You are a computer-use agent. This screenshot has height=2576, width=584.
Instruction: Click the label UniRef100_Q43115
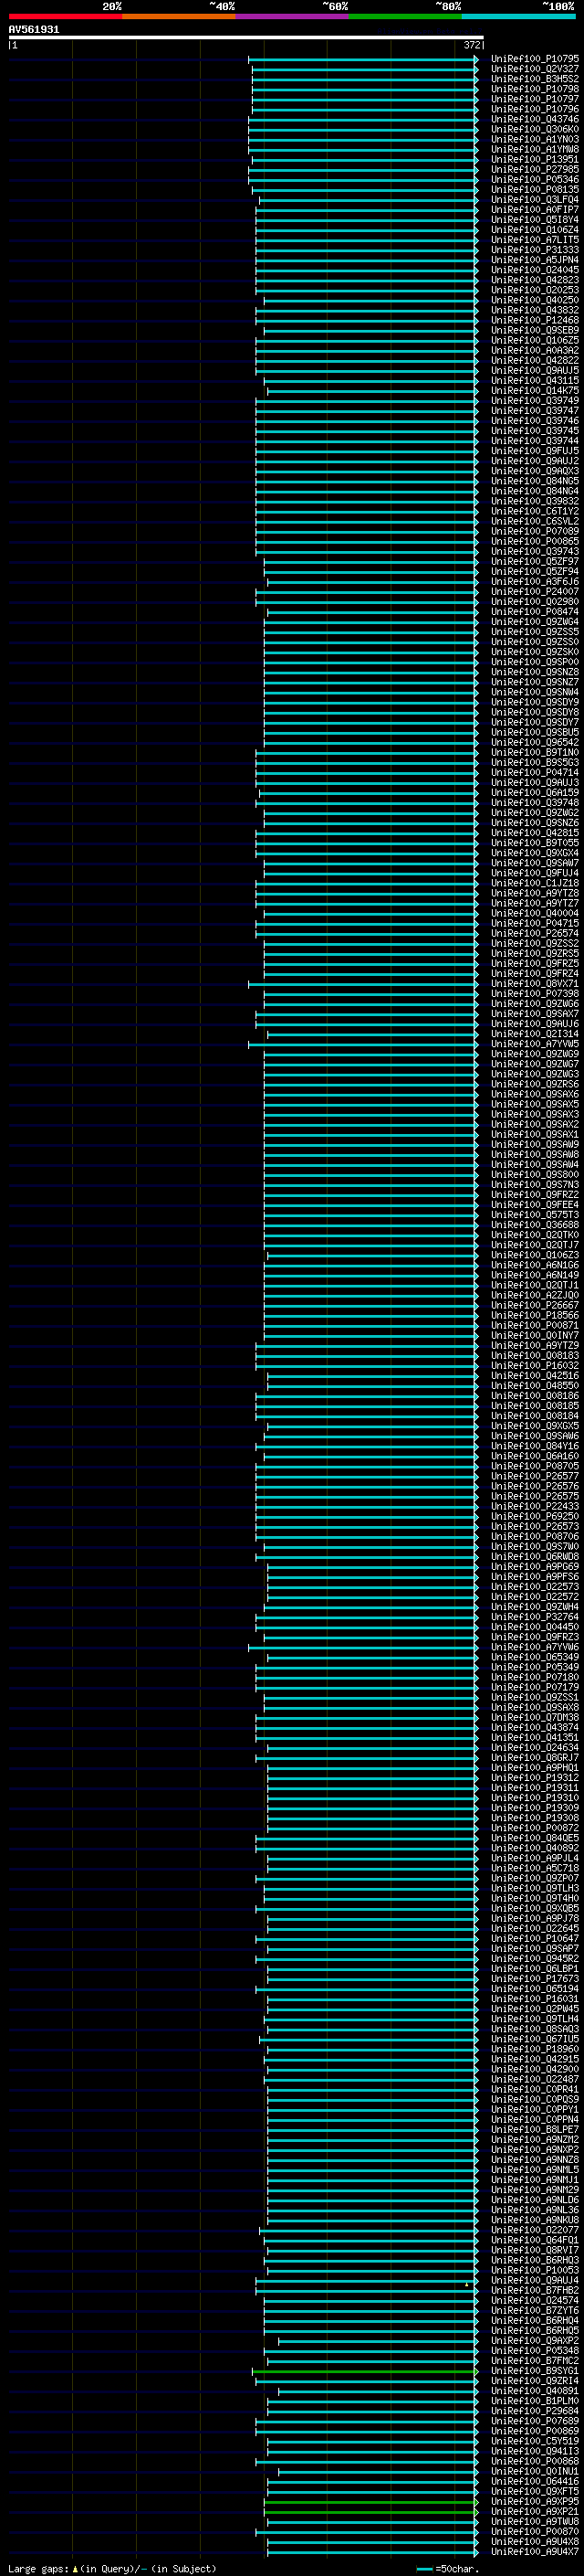[534, 381]
